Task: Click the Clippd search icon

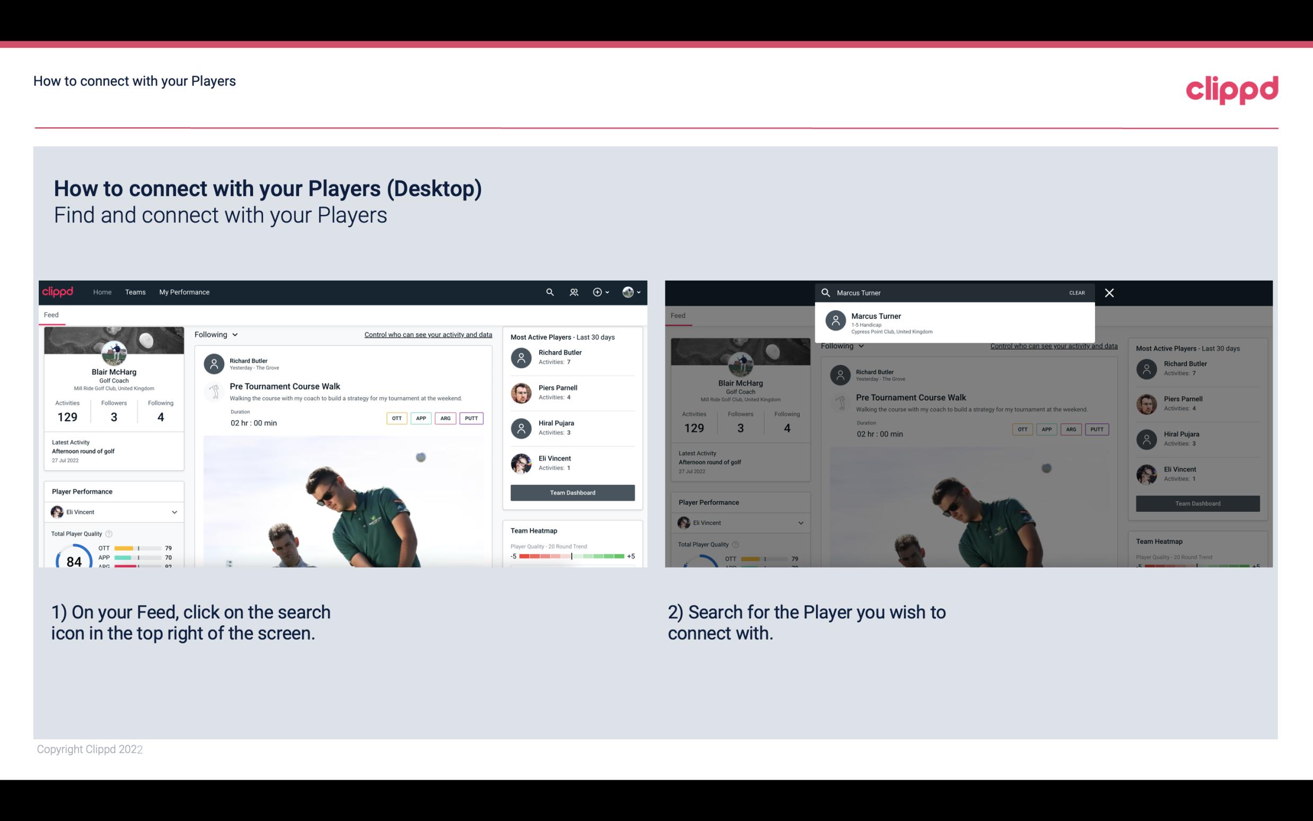Action: (x=548, y=292)
